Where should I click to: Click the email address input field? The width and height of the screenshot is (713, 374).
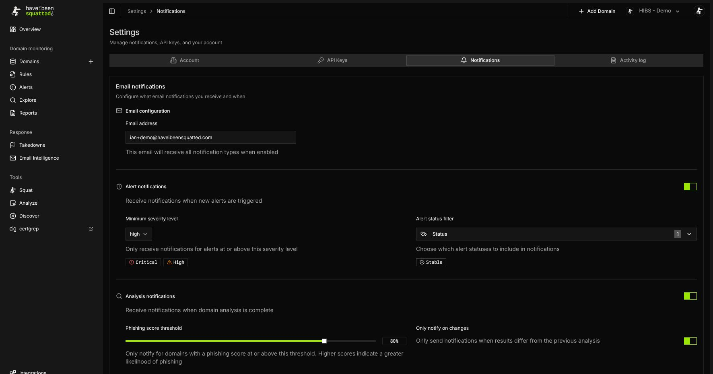211,137
